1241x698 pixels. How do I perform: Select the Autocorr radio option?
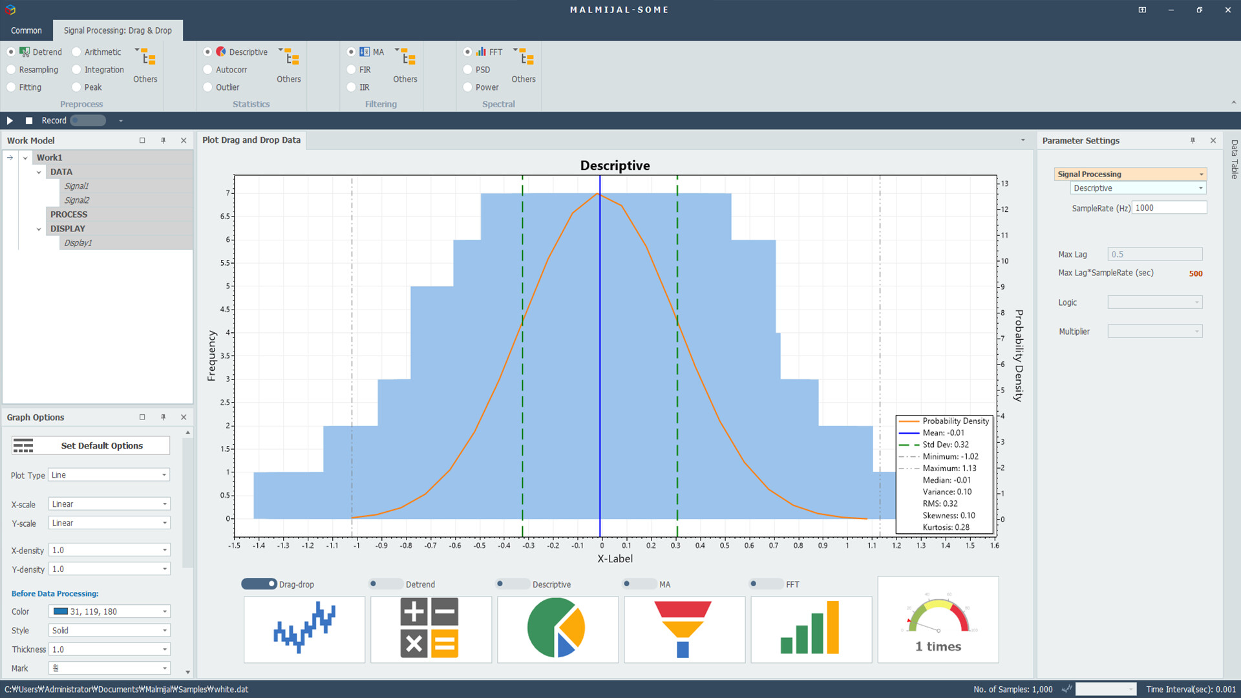click(x=208, y=70)
